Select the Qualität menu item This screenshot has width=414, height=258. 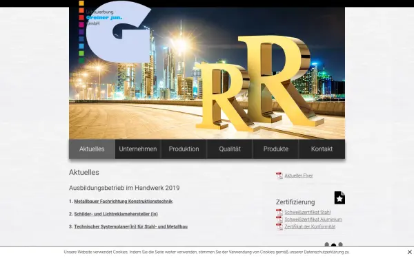230,149
